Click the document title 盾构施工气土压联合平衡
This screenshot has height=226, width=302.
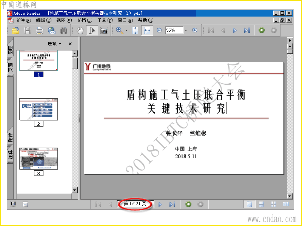186,95
